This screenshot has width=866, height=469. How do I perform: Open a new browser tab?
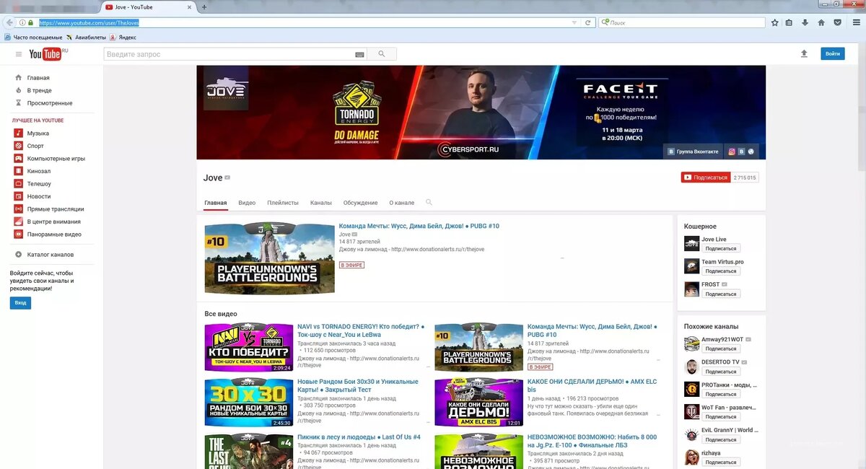204,7
